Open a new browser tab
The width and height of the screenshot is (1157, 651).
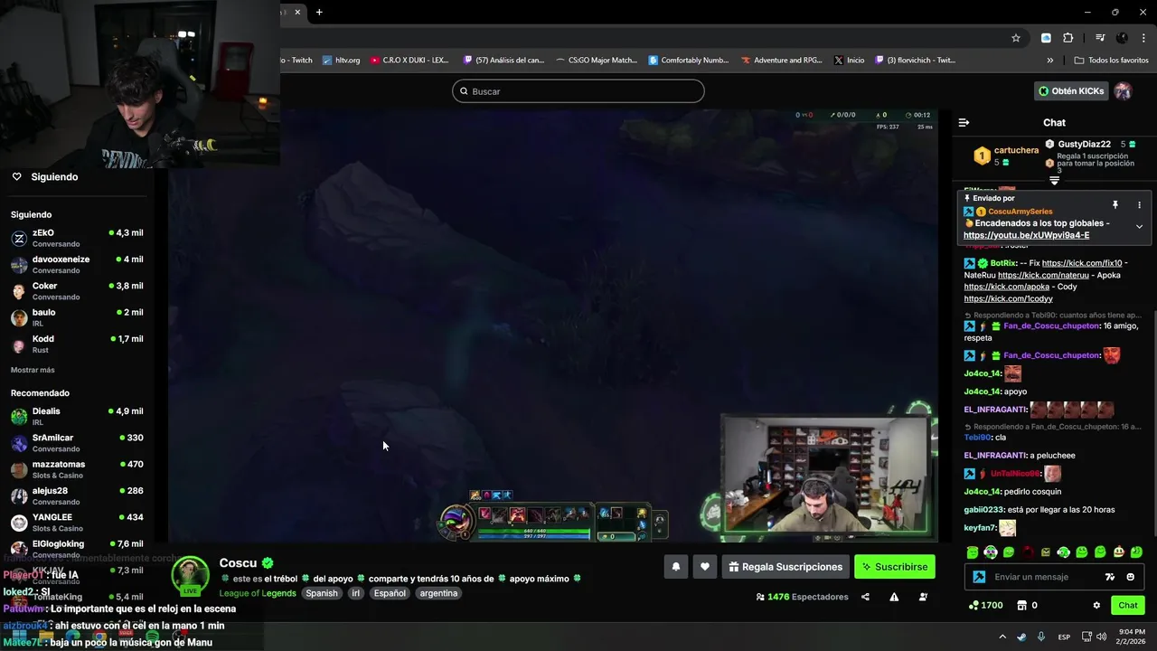(319, 12)
